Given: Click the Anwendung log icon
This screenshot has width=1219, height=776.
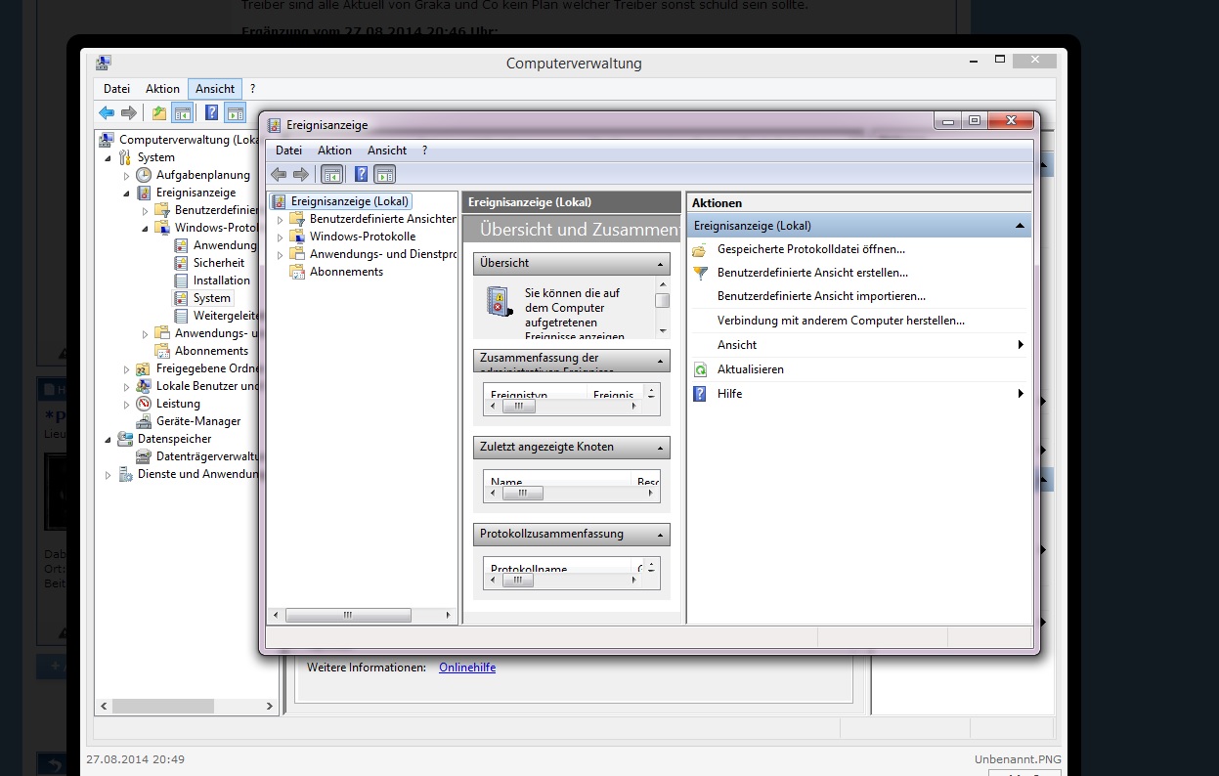Looking at the screenshot, I should tap(181, 245).
